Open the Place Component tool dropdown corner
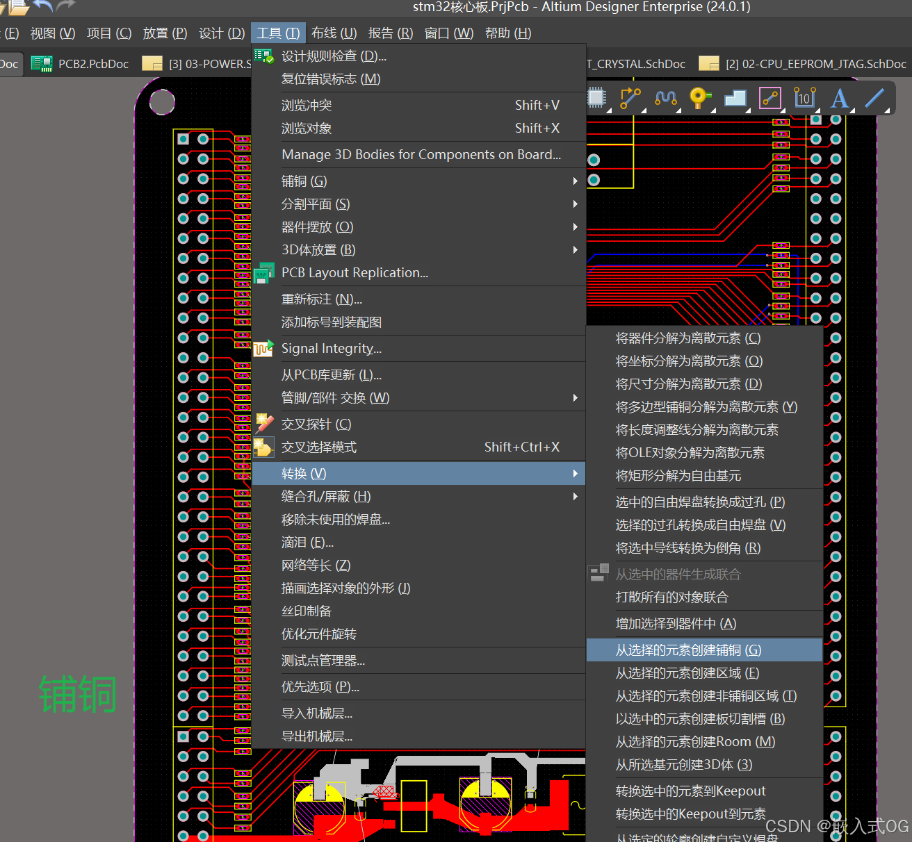The height and width of the screenshot is (842, 912). [x=609, y=110]
